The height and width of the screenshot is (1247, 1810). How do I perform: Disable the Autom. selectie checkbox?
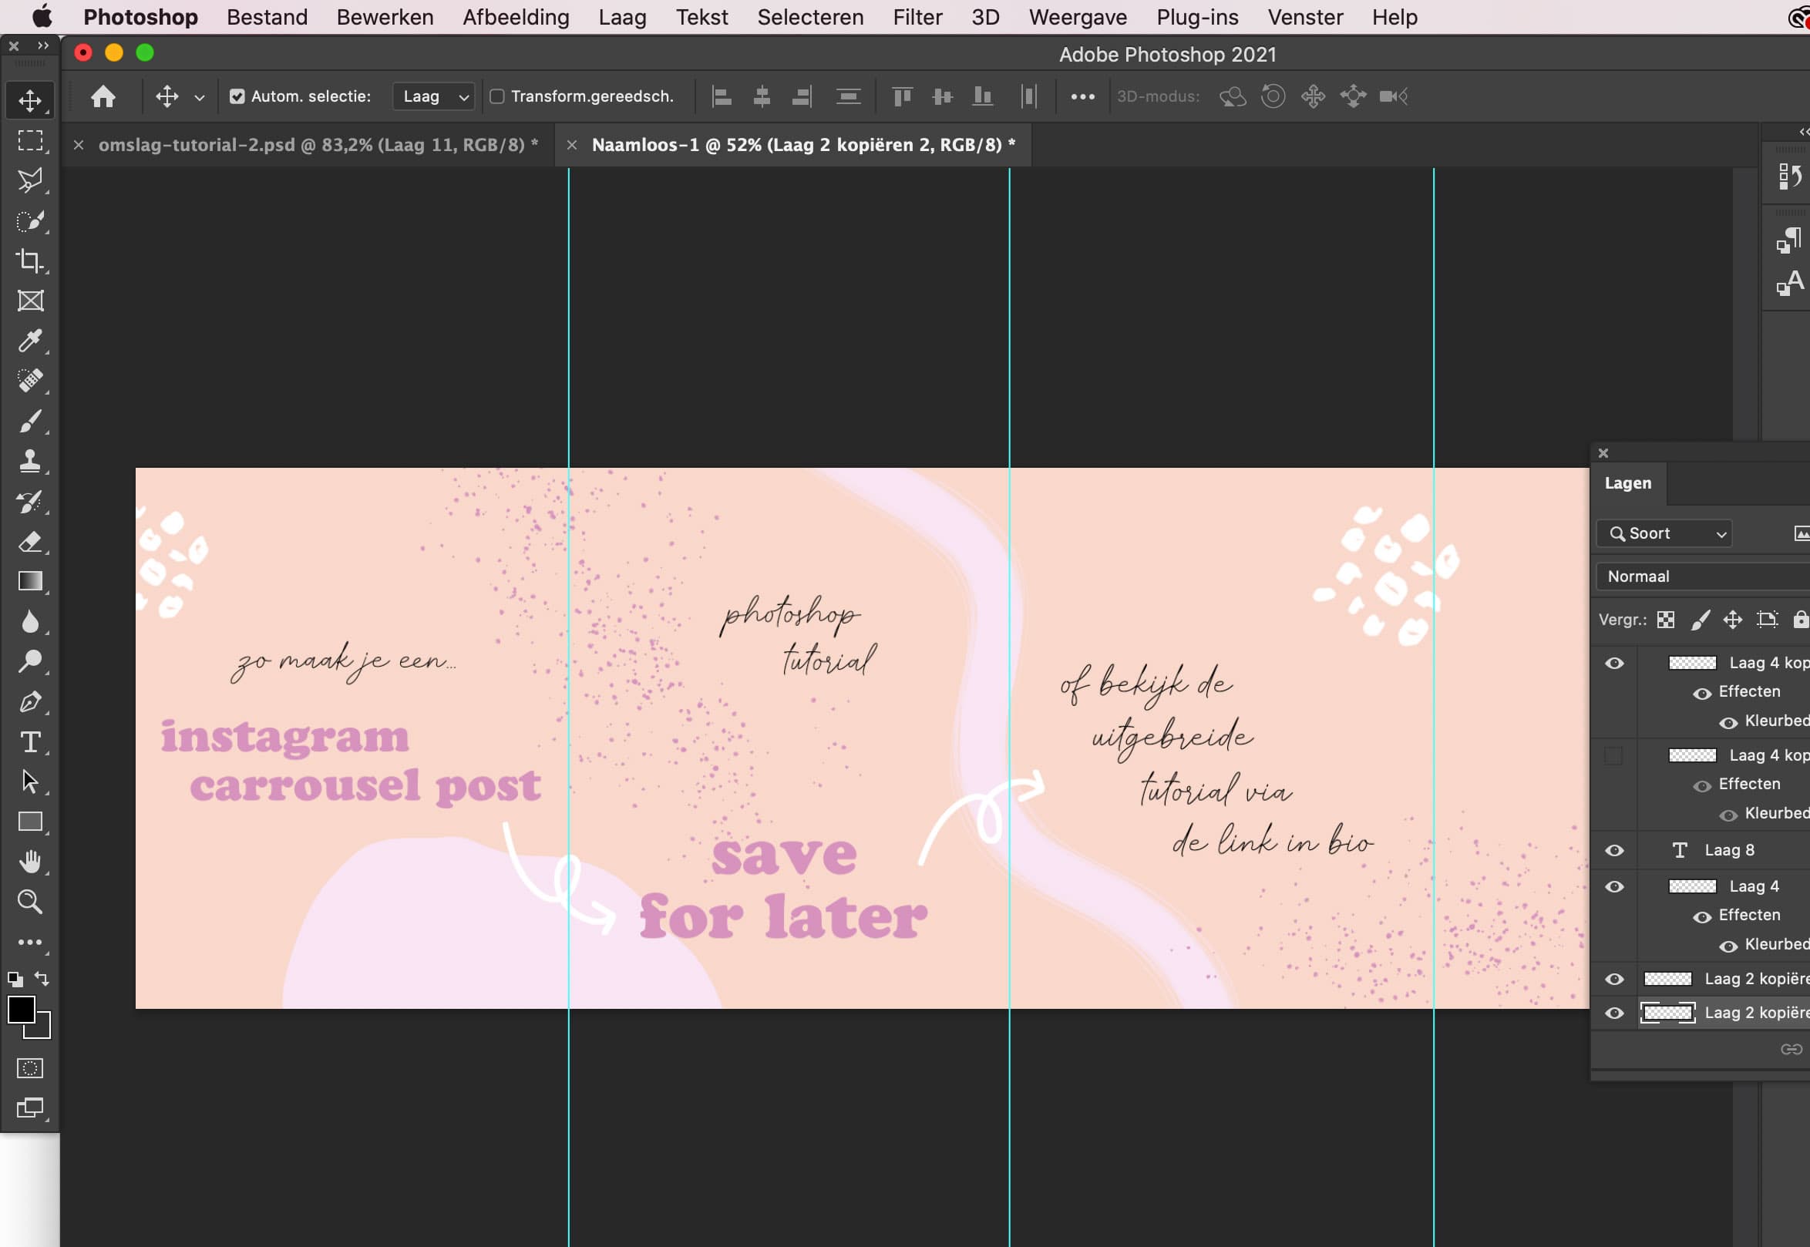pos(237,96)
